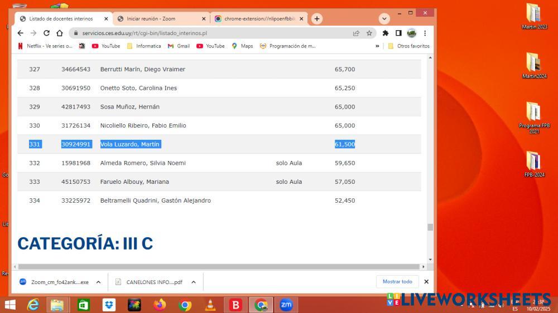Expand options for the Zoom exe download

[x=98, y=282]
